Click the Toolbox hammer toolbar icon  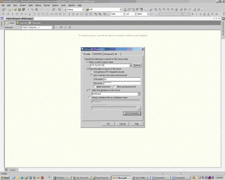point(137,9)
